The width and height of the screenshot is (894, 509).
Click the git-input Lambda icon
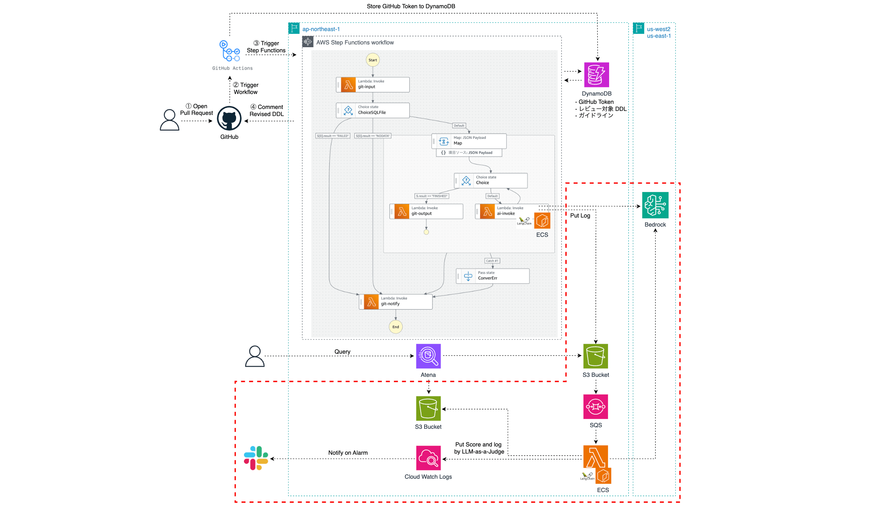pos(348,85)
